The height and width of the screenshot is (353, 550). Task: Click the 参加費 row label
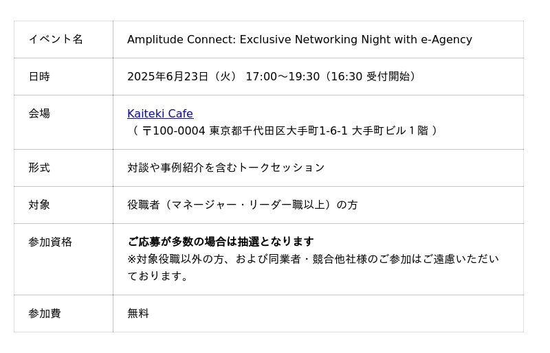click(45, 313)
